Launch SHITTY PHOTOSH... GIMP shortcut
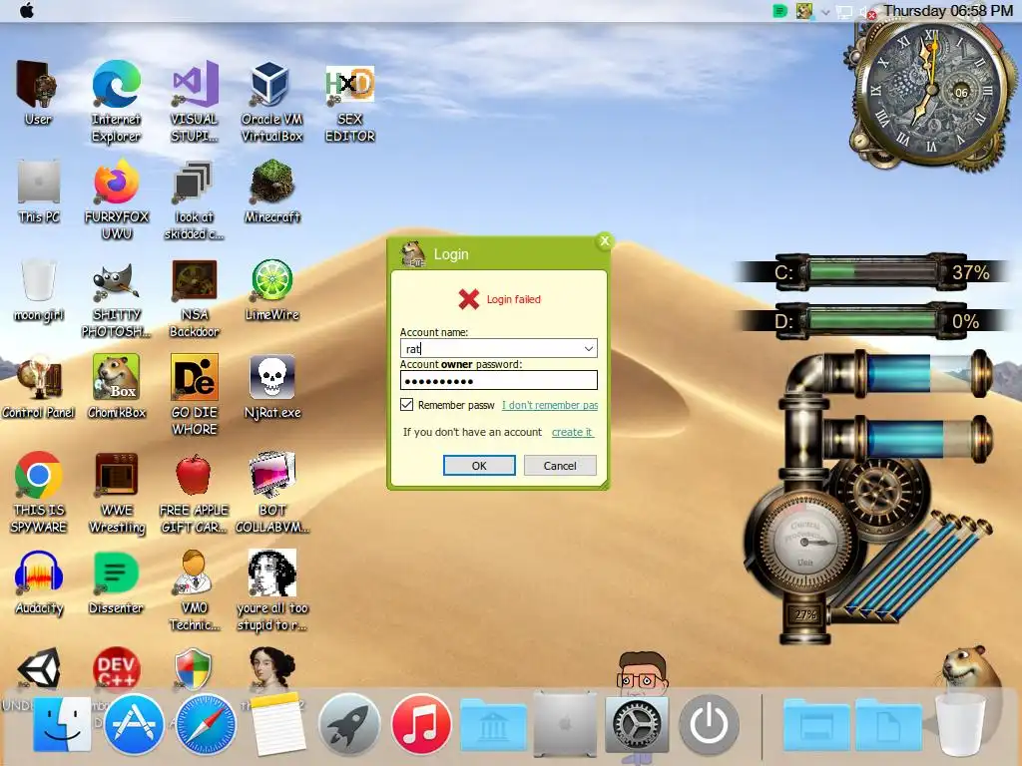The width and height of the screenshot is (1022, 766). (x=116, y=297)
